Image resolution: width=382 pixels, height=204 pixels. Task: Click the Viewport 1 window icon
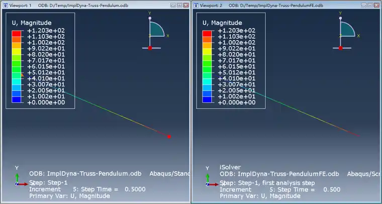pos(6,5)
